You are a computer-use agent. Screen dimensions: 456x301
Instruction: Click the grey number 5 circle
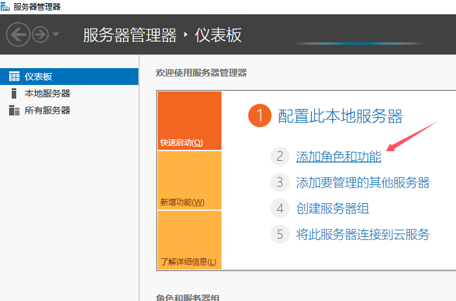280,234
